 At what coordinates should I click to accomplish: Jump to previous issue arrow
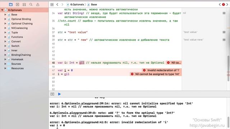click(x=220, y=5)
